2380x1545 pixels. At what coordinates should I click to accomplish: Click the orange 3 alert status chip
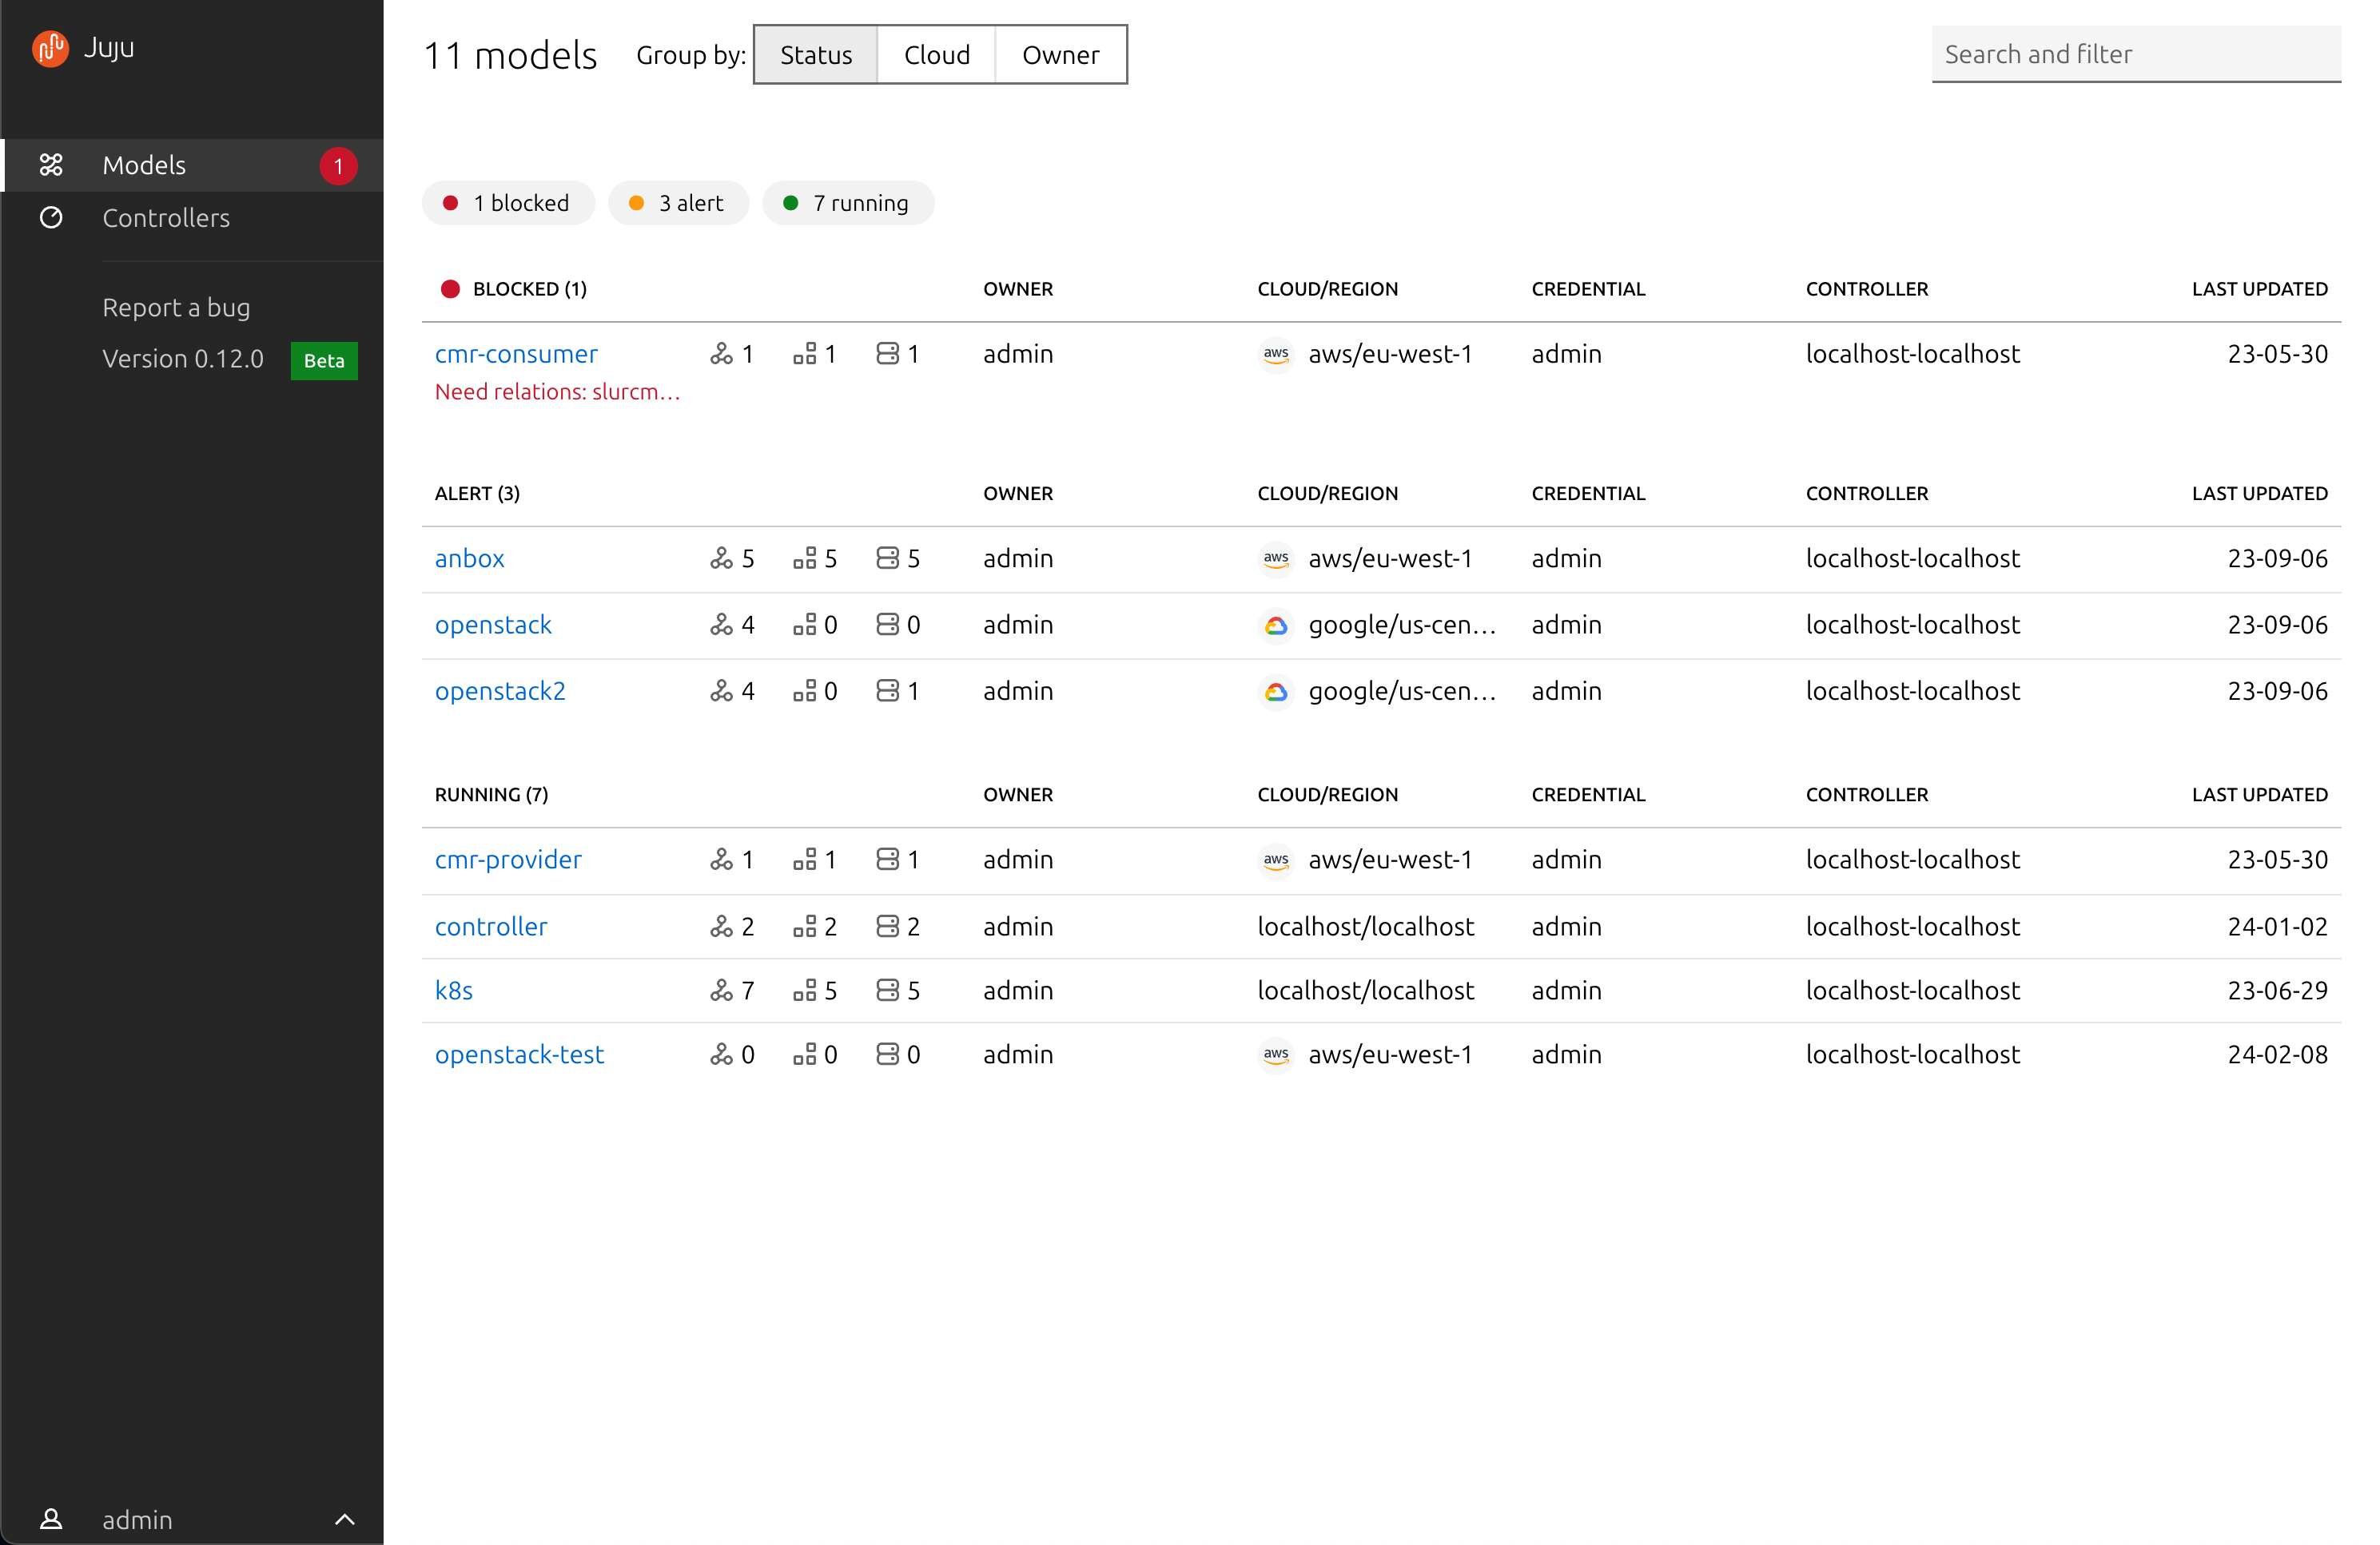pos(678,203)
